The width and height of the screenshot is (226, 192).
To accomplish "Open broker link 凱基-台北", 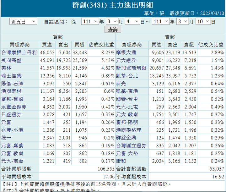I will 127,76.
